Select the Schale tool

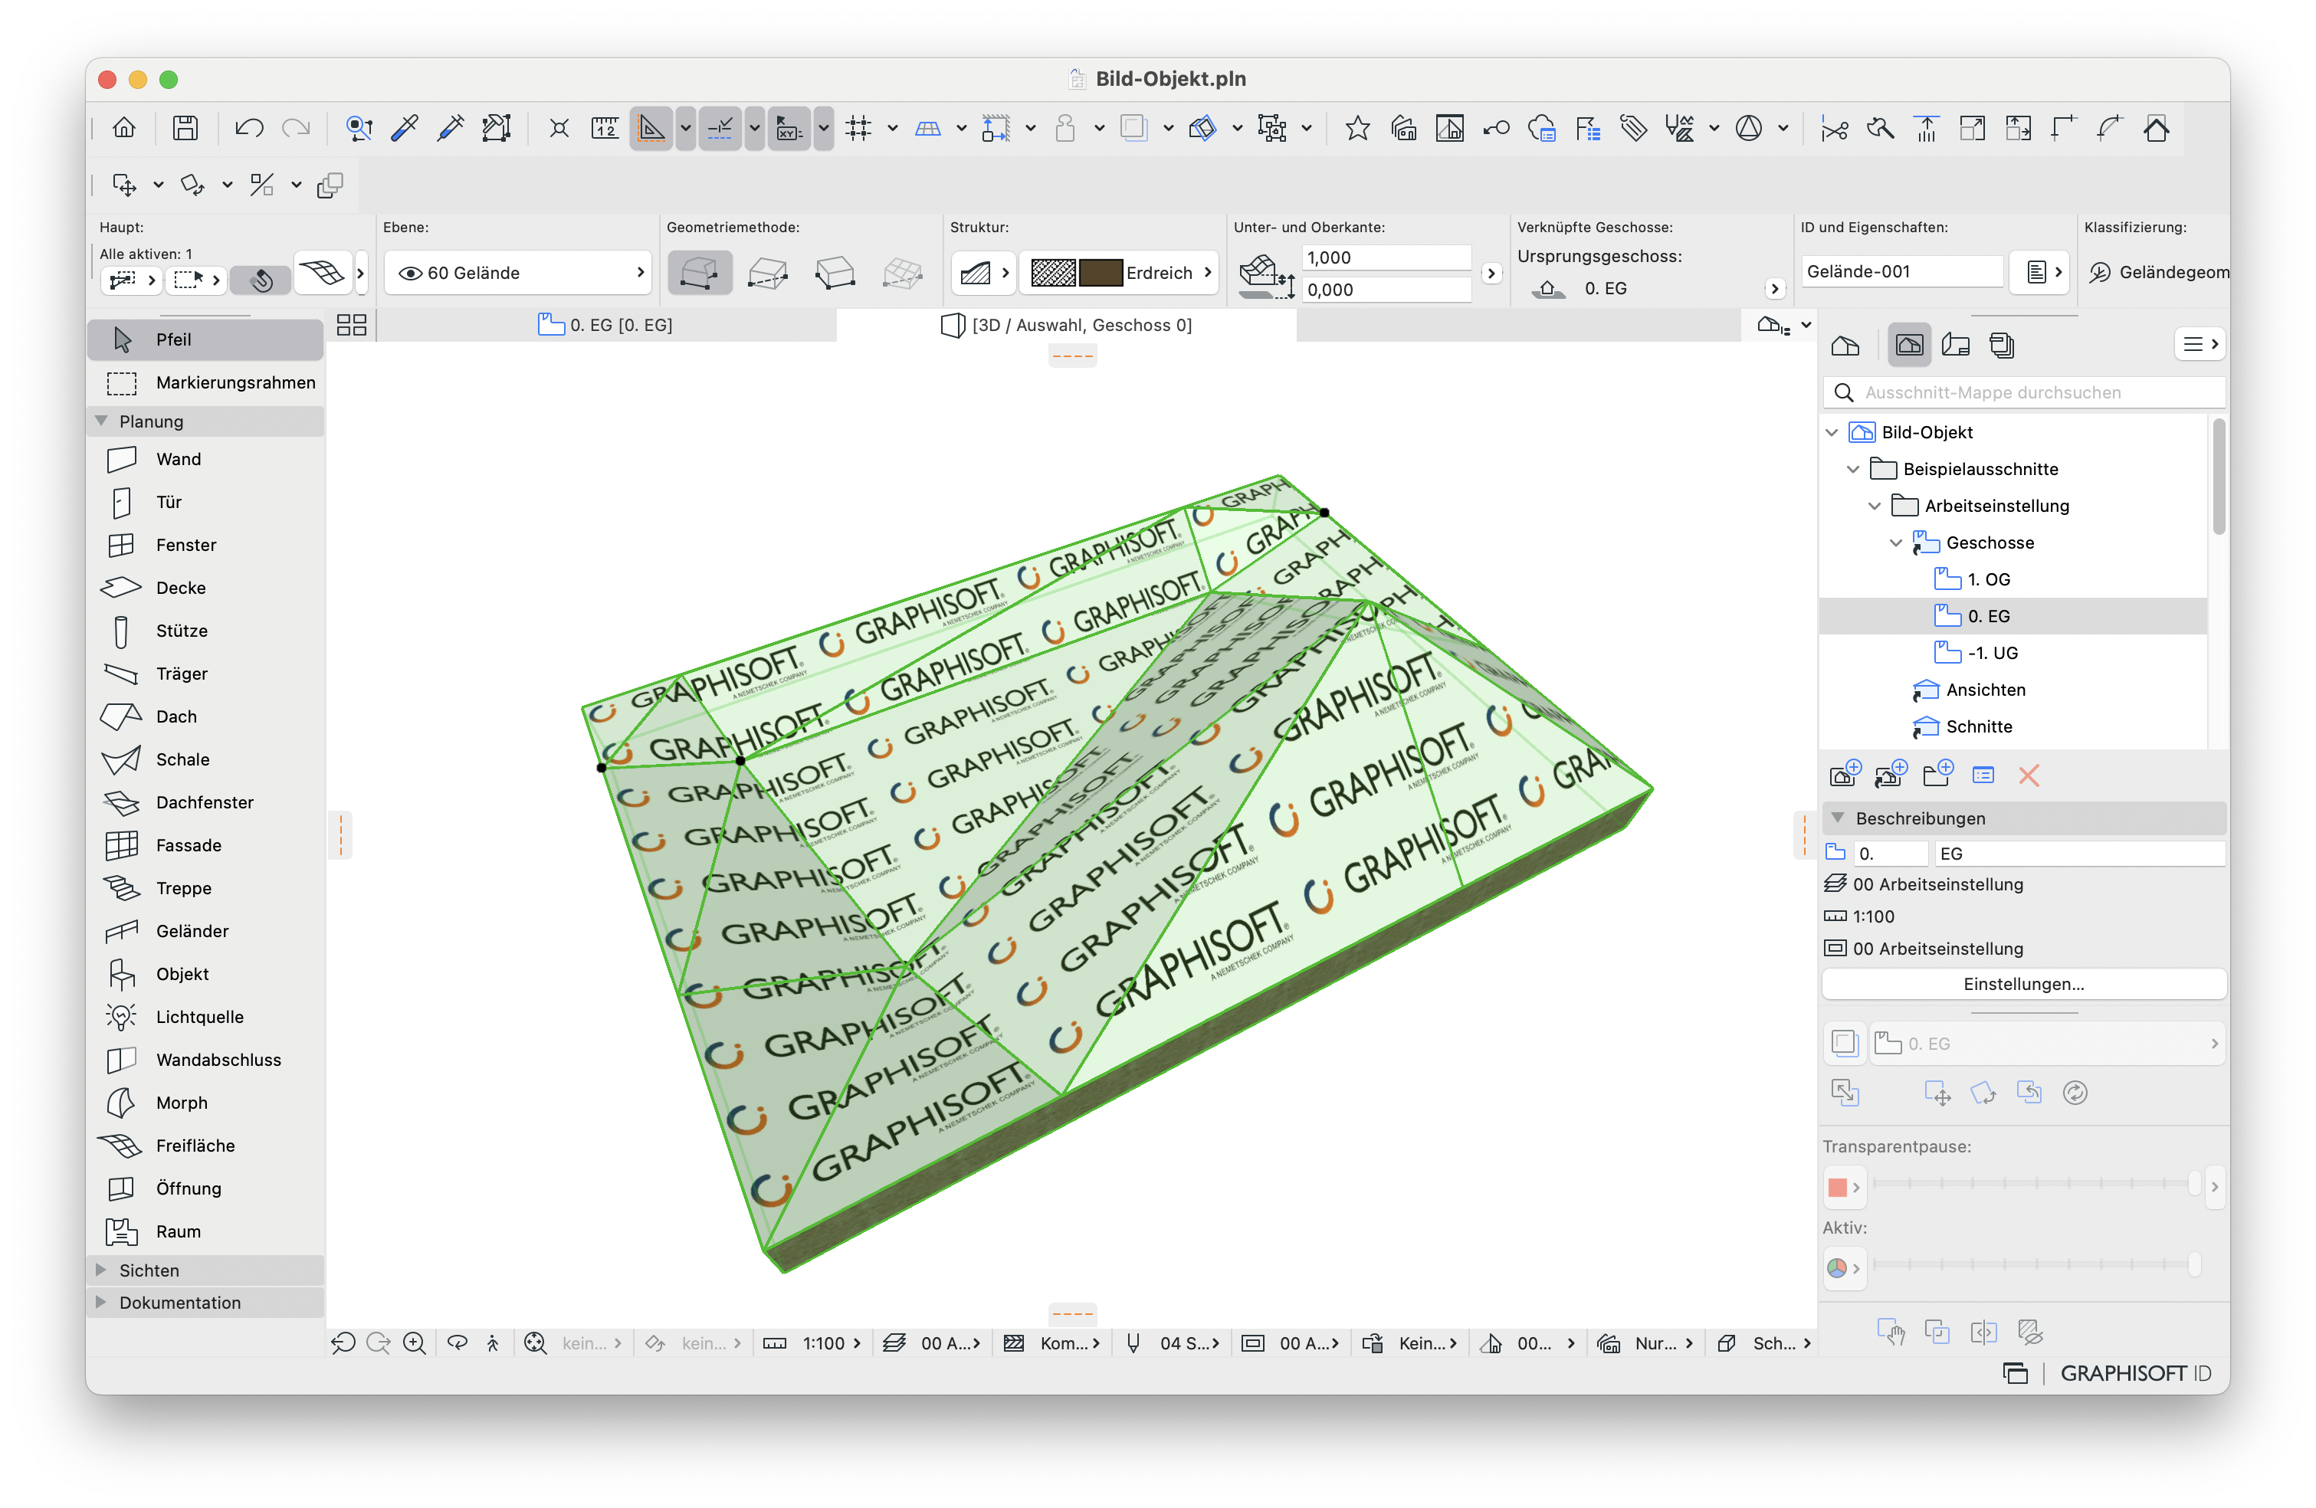pos(206,759)
